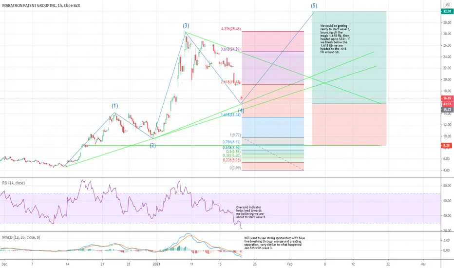454x268 pixels.
Task: Click the 4.236(28.46) Fibonacci level label
Action: pos(231,29)
